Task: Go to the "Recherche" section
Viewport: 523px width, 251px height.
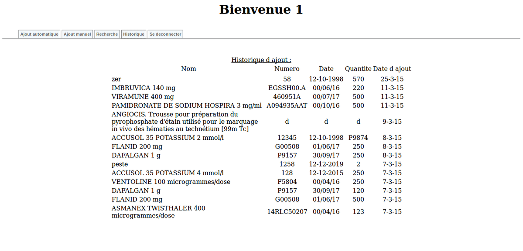Action: pos(107,34)
